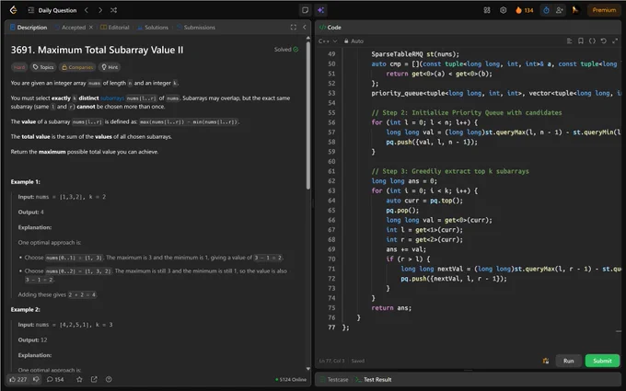Screen dimensions: 626x391
Task: Switch to the Submissions tab
Action: click(x=195, y=27)
